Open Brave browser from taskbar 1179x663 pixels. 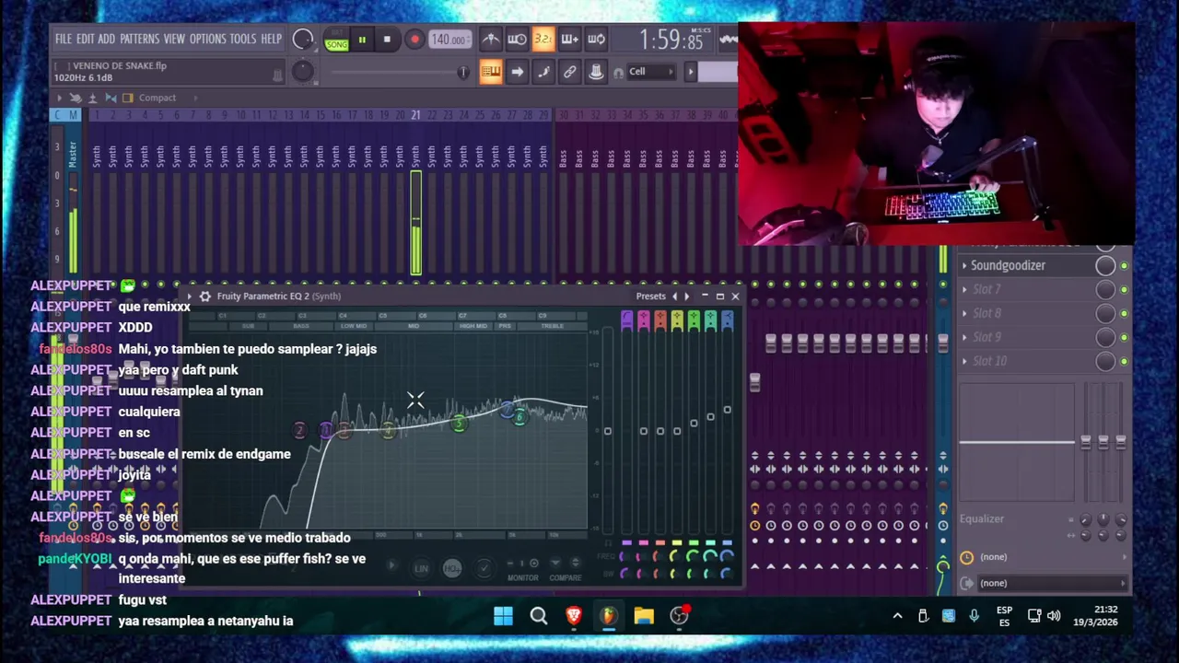(x=574, y=616)
